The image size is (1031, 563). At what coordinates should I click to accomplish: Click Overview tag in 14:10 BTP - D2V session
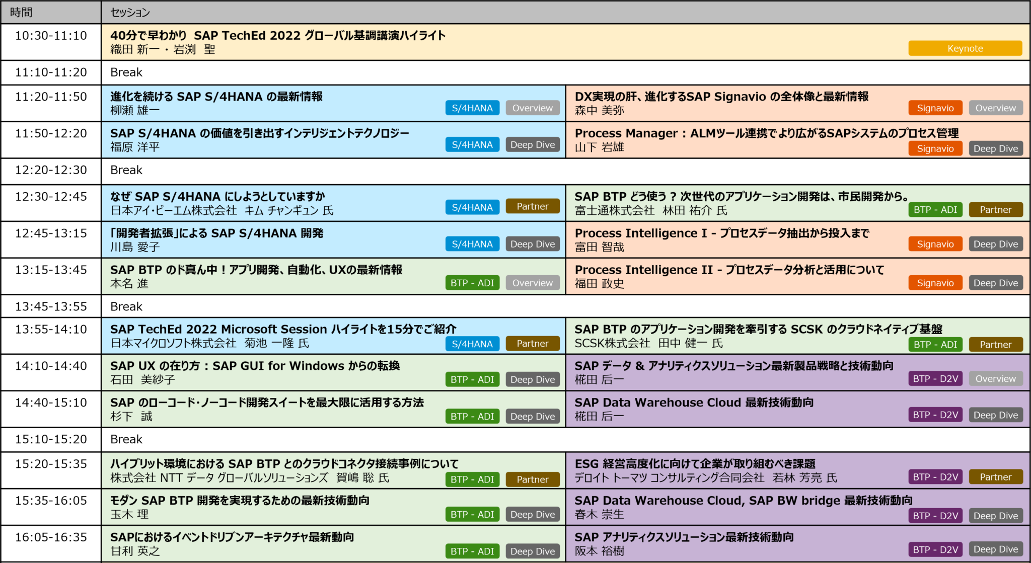point(996,379)
